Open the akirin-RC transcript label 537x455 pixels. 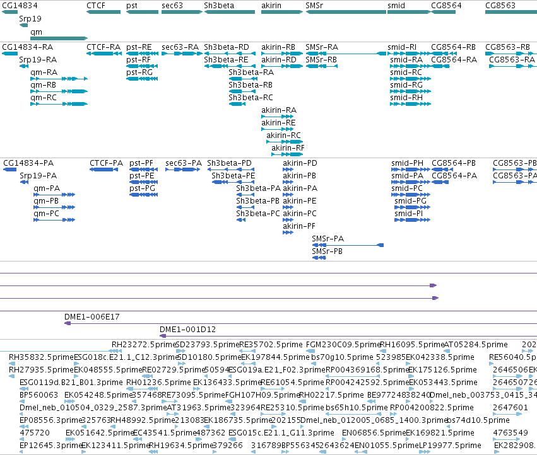click(x=283, y=135)
